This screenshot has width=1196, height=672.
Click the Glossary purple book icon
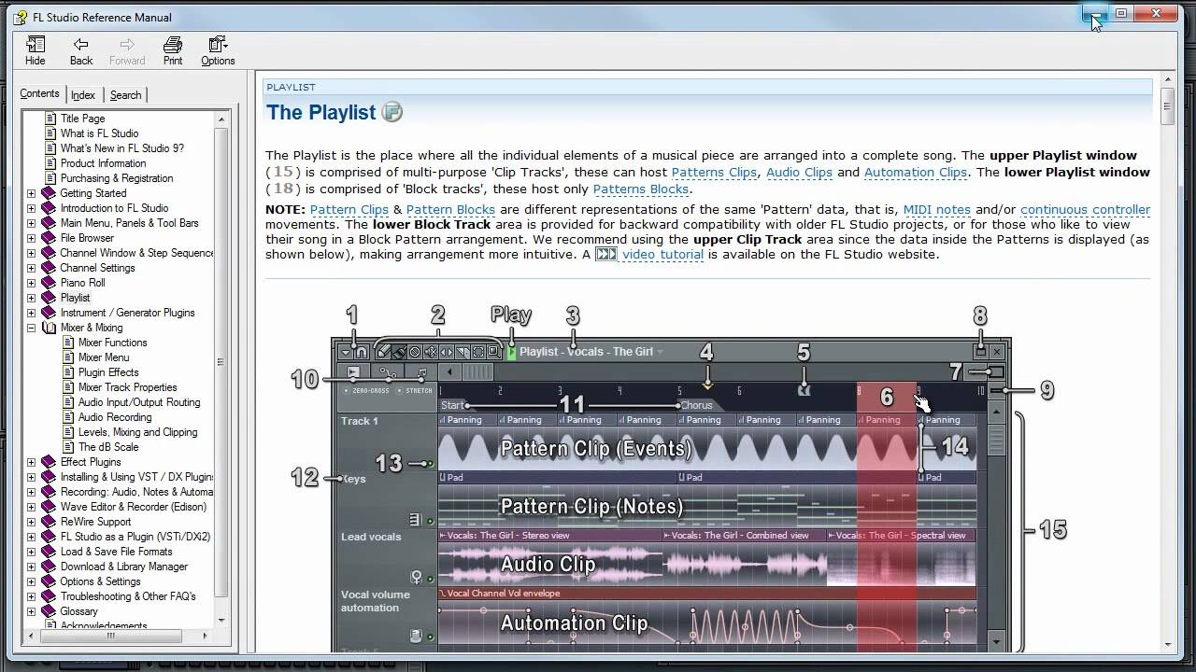[x=49, y=611]
